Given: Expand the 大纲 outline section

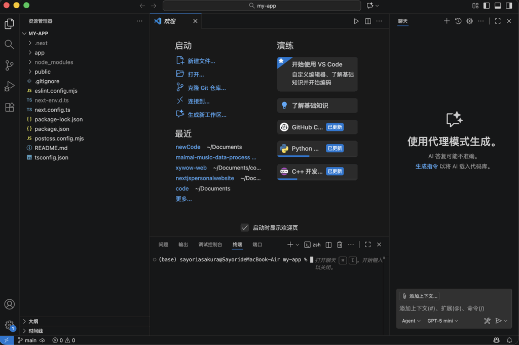Looking at the screenshot, I should pos(33,321).
